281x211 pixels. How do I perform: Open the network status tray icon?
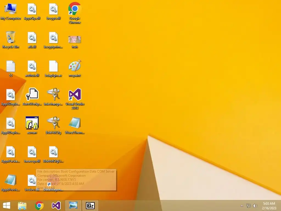coord(248,206)
